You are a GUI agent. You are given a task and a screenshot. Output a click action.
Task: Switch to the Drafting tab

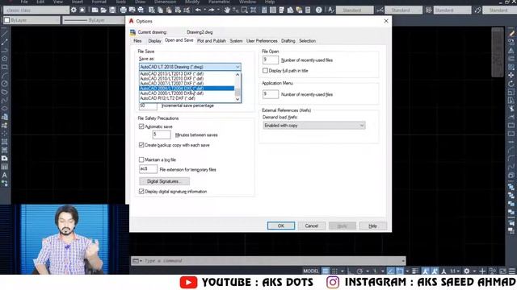[x=288, y=41]
